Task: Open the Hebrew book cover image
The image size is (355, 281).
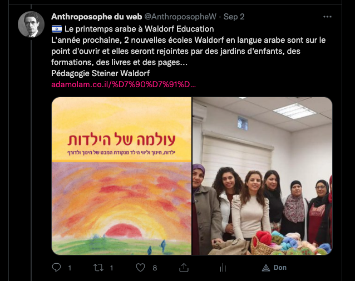Action: 121,176
